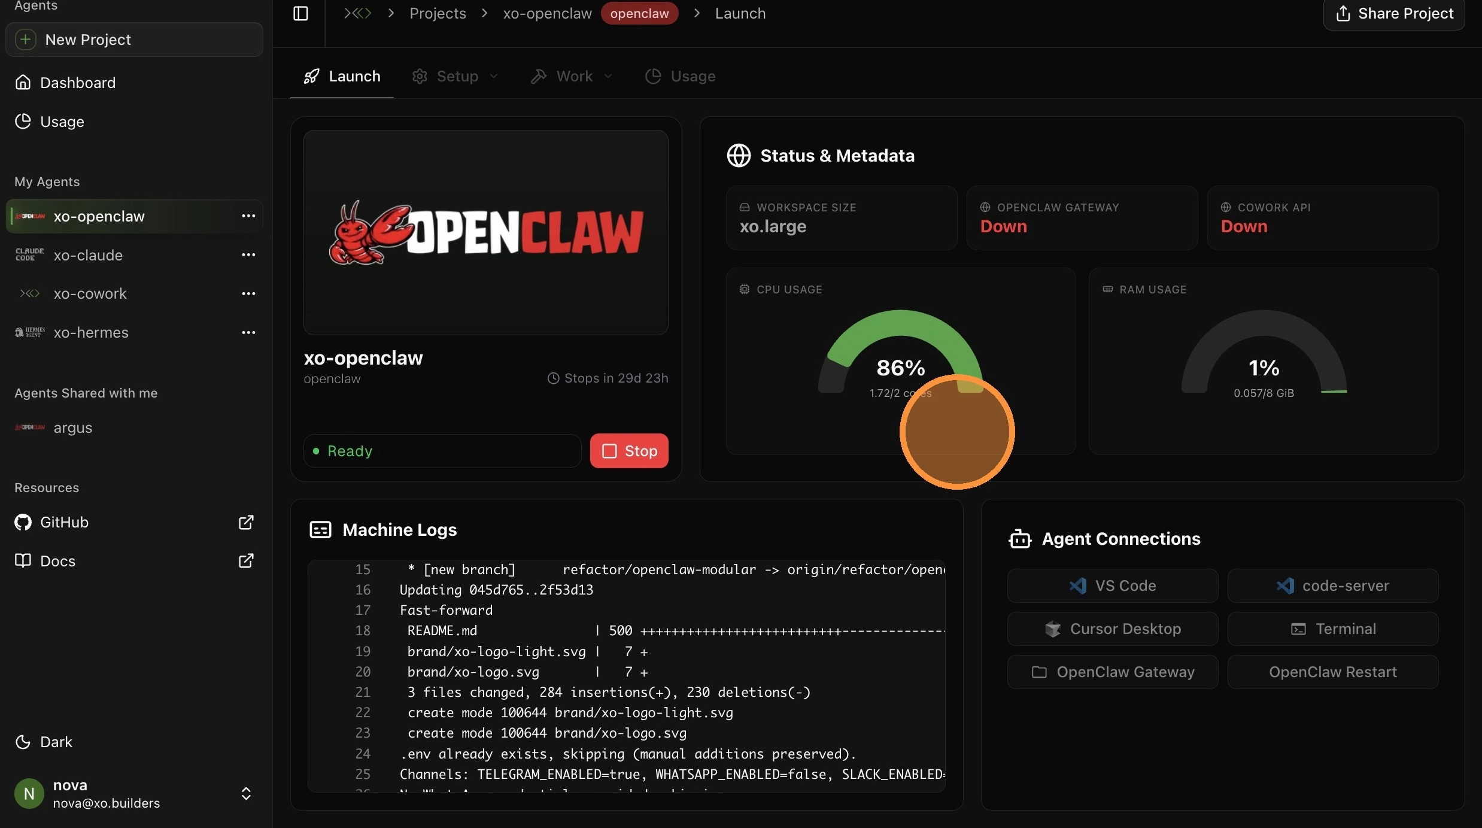Click the RAM Usage memory icon
This screenshot has width=1482, height=828.
point(1108,290)
